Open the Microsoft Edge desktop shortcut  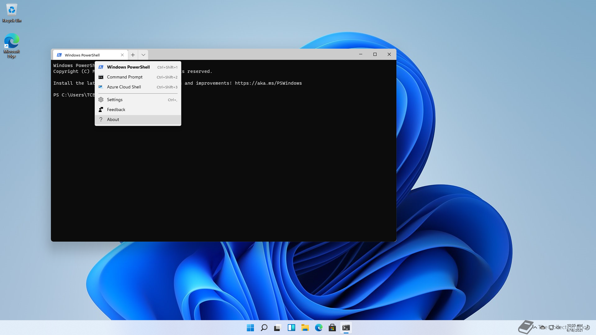[11, 46]
